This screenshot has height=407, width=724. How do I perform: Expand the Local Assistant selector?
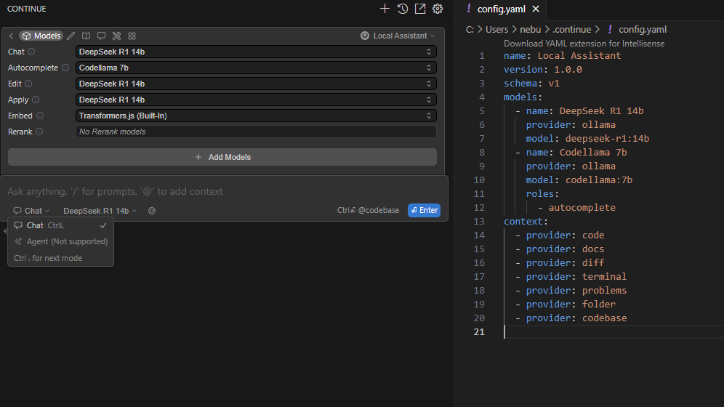398,36
